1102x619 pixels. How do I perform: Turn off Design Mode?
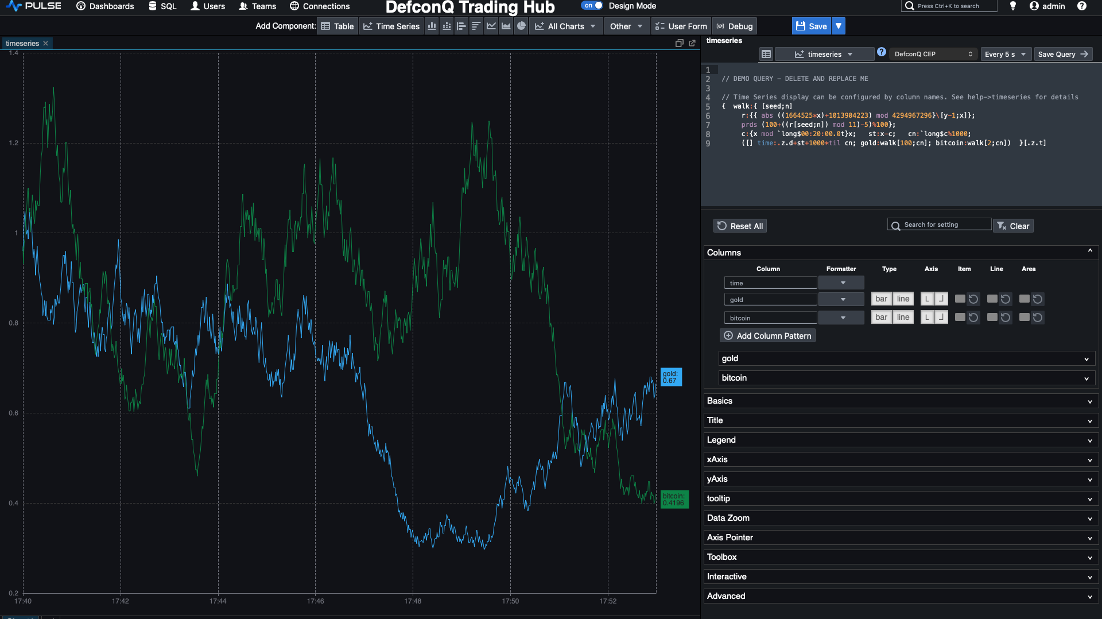click(592, 5)
